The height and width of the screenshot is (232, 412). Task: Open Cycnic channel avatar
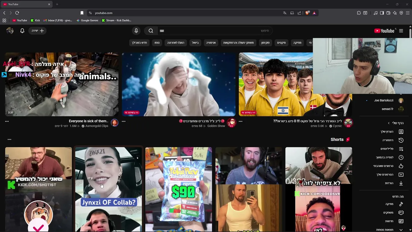tap(348, 123)
